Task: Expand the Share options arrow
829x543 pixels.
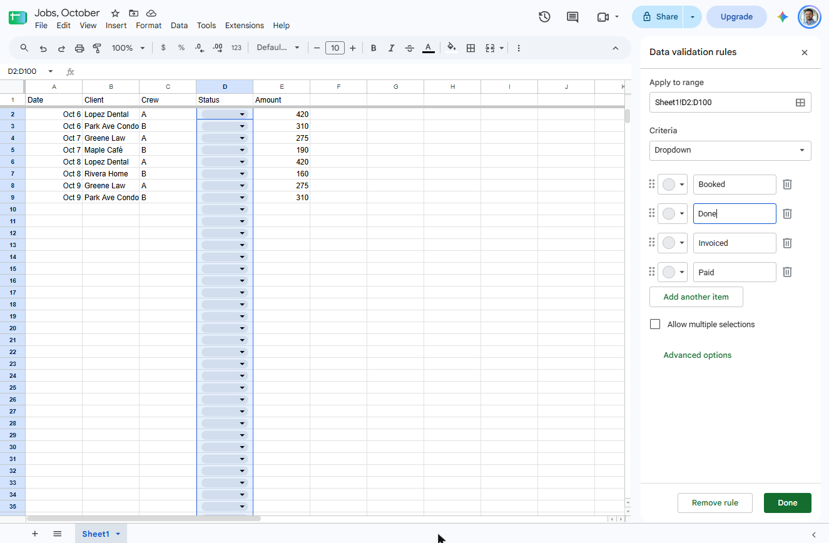Action: coord(693,17)
